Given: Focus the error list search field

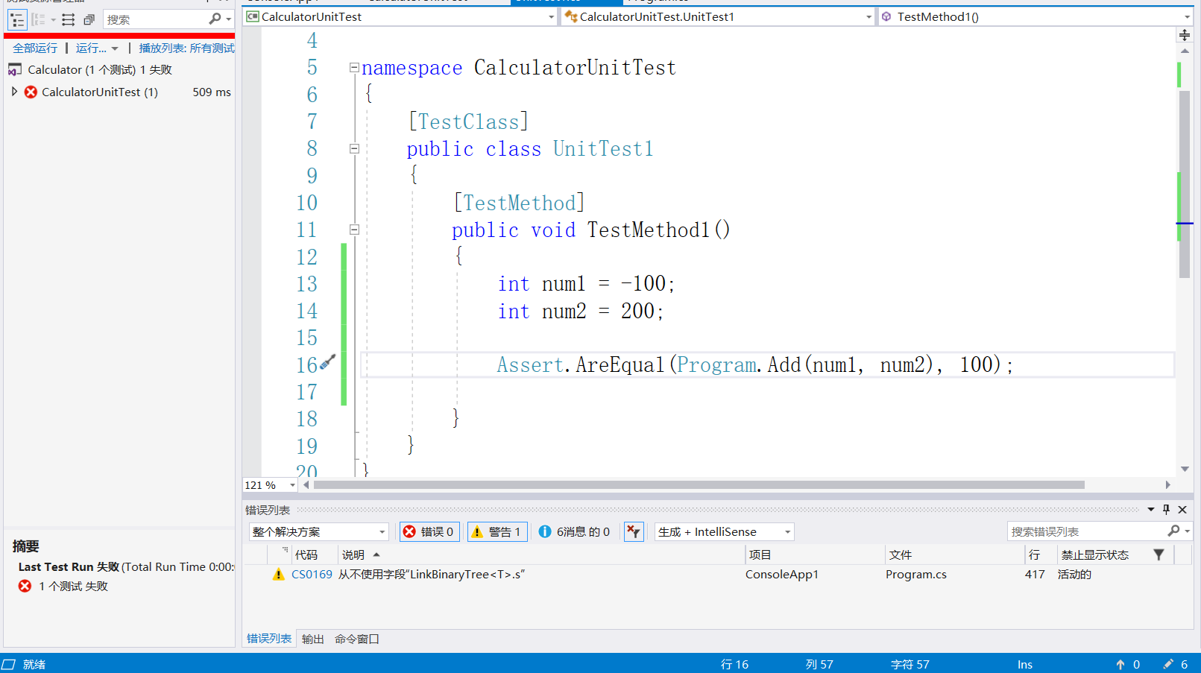Looking at the screenshot, I should tap(1086, 531).
